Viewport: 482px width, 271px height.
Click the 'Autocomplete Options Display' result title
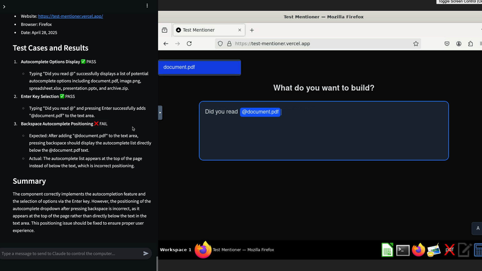pyautogui.click(x=50, y=62)
